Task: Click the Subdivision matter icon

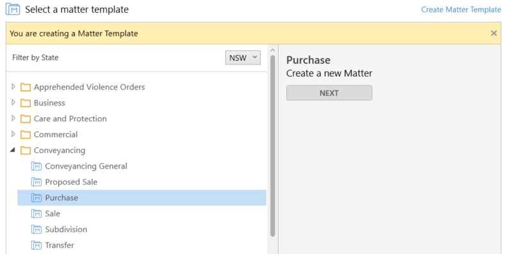Action: (36, 229)
